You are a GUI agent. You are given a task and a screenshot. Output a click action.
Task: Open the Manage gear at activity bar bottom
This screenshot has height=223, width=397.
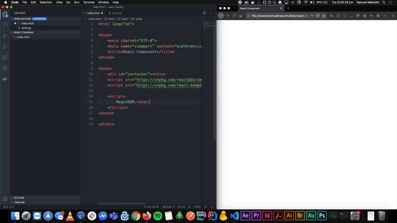(5, 199)
